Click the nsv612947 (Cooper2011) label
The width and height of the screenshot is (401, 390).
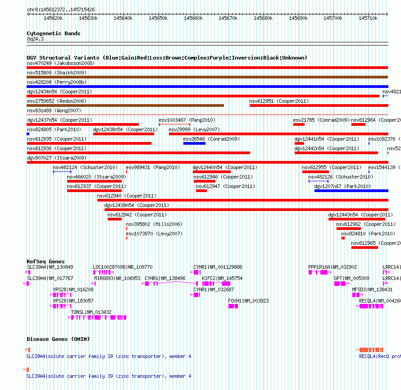click(225, 186)
